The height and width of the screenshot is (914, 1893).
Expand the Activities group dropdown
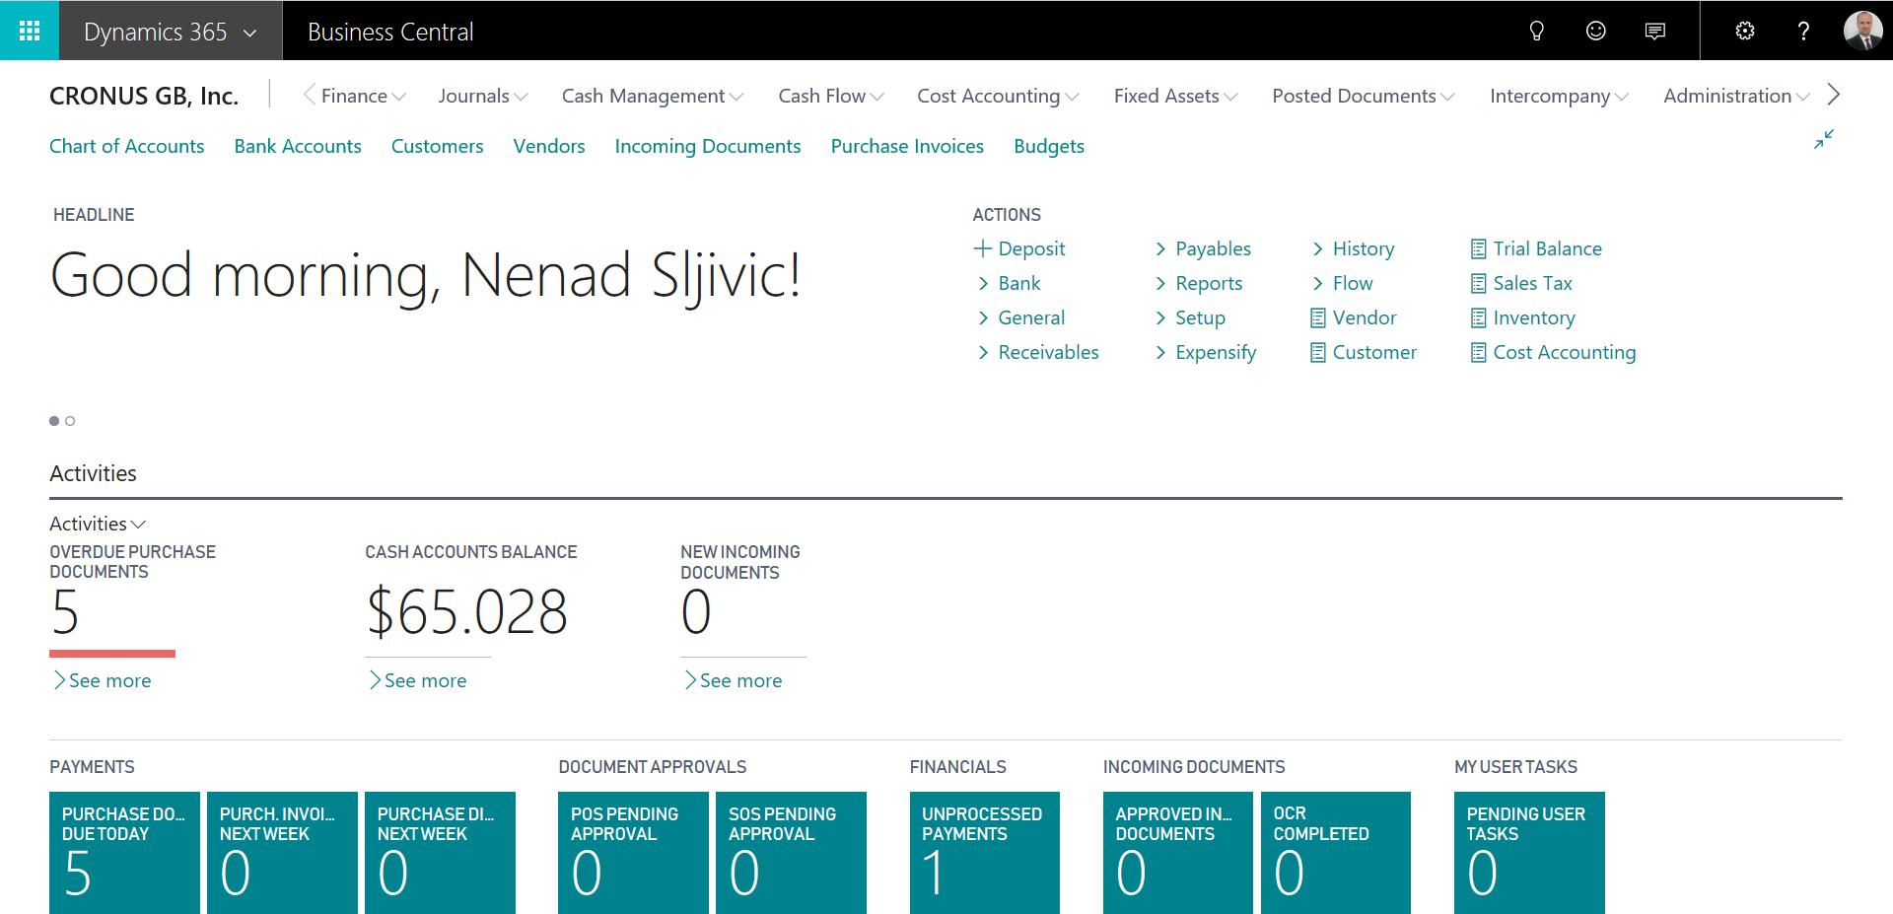(98, 524)
